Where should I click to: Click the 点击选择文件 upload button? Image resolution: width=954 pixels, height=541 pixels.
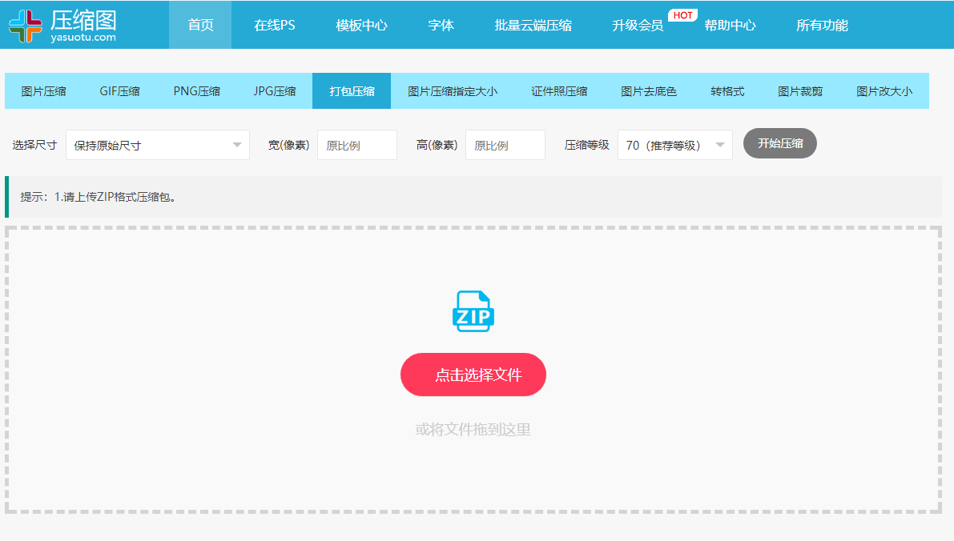coord(473,374)
